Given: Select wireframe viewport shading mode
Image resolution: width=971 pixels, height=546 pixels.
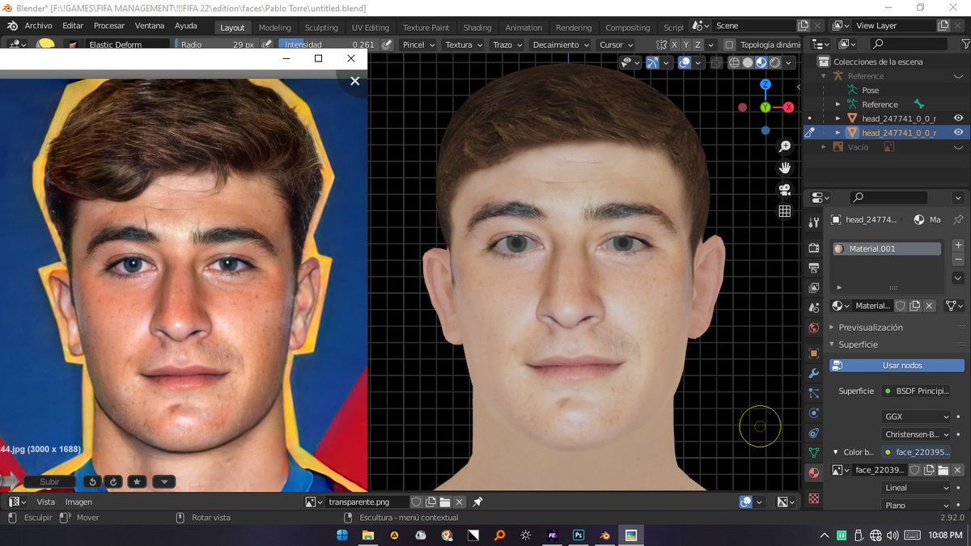Looking at the screenshot, I should (734, 62).
